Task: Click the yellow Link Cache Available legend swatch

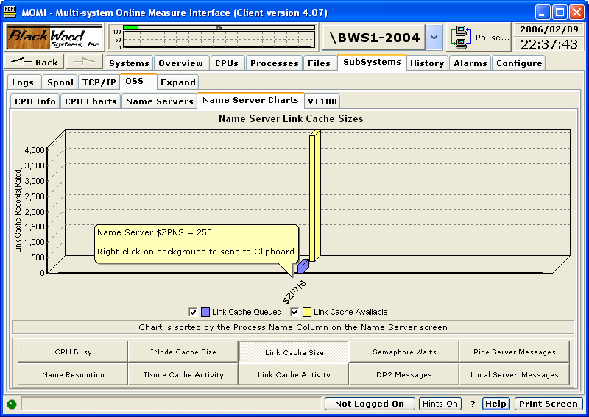Action: point(307,312)
